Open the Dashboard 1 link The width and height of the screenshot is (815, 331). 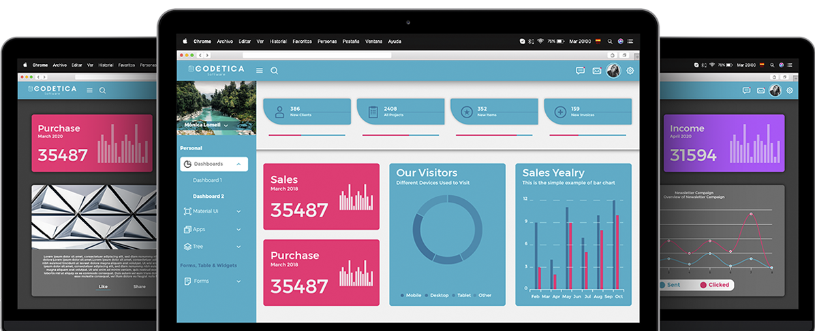207,180
